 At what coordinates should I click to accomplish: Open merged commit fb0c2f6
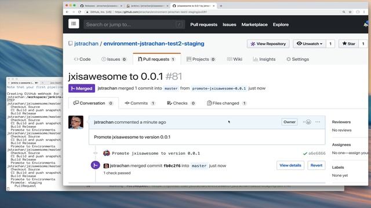pyautogui.click(x=172, y=166)
